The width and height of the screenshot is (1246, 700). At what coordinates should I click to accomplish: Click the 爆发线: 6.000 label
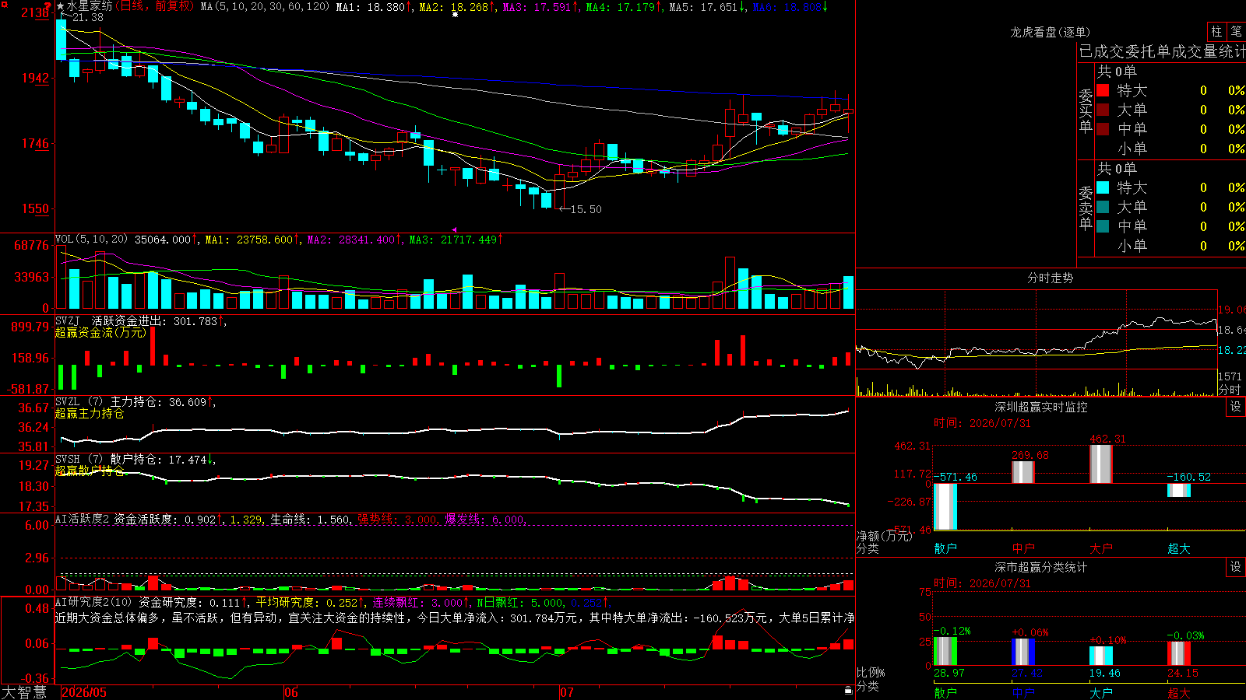(x=485, y=520)
